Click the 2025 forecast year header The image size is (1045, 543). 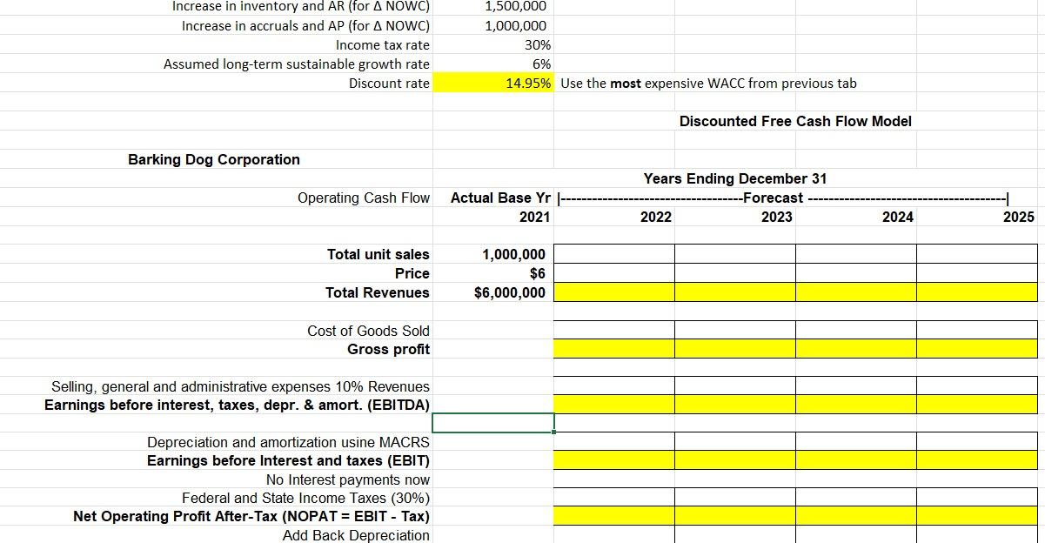pyautogui.click(x=1022, y=217)
